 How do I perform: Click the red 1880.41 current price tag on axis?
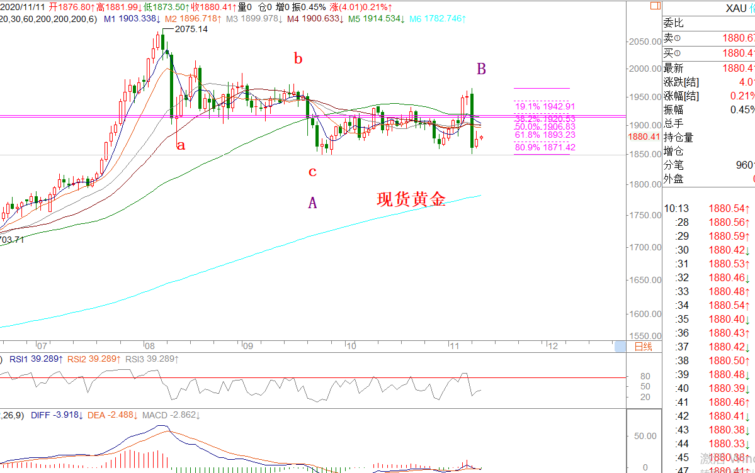point(644,136)
